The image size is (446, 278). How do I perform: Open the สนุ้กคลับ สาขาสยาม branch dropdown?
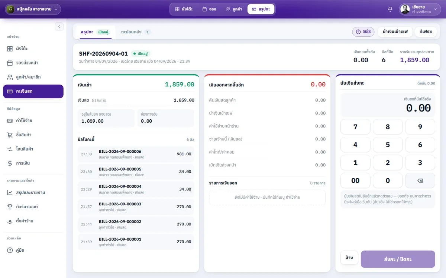33,9
